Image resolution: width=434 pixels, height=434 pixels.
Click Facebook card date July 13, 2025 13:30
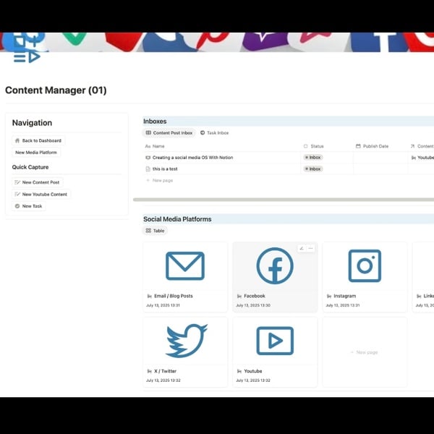click(253, 305)
